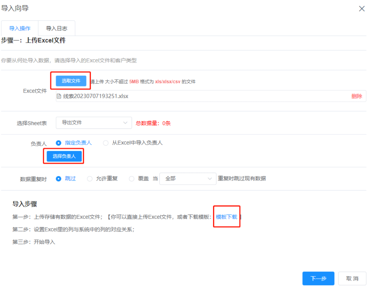The height and width of the screenshot is (289, 368).
Task: Click the highlighted 选取文件 area in red box
Action: [x=70, y=81]
